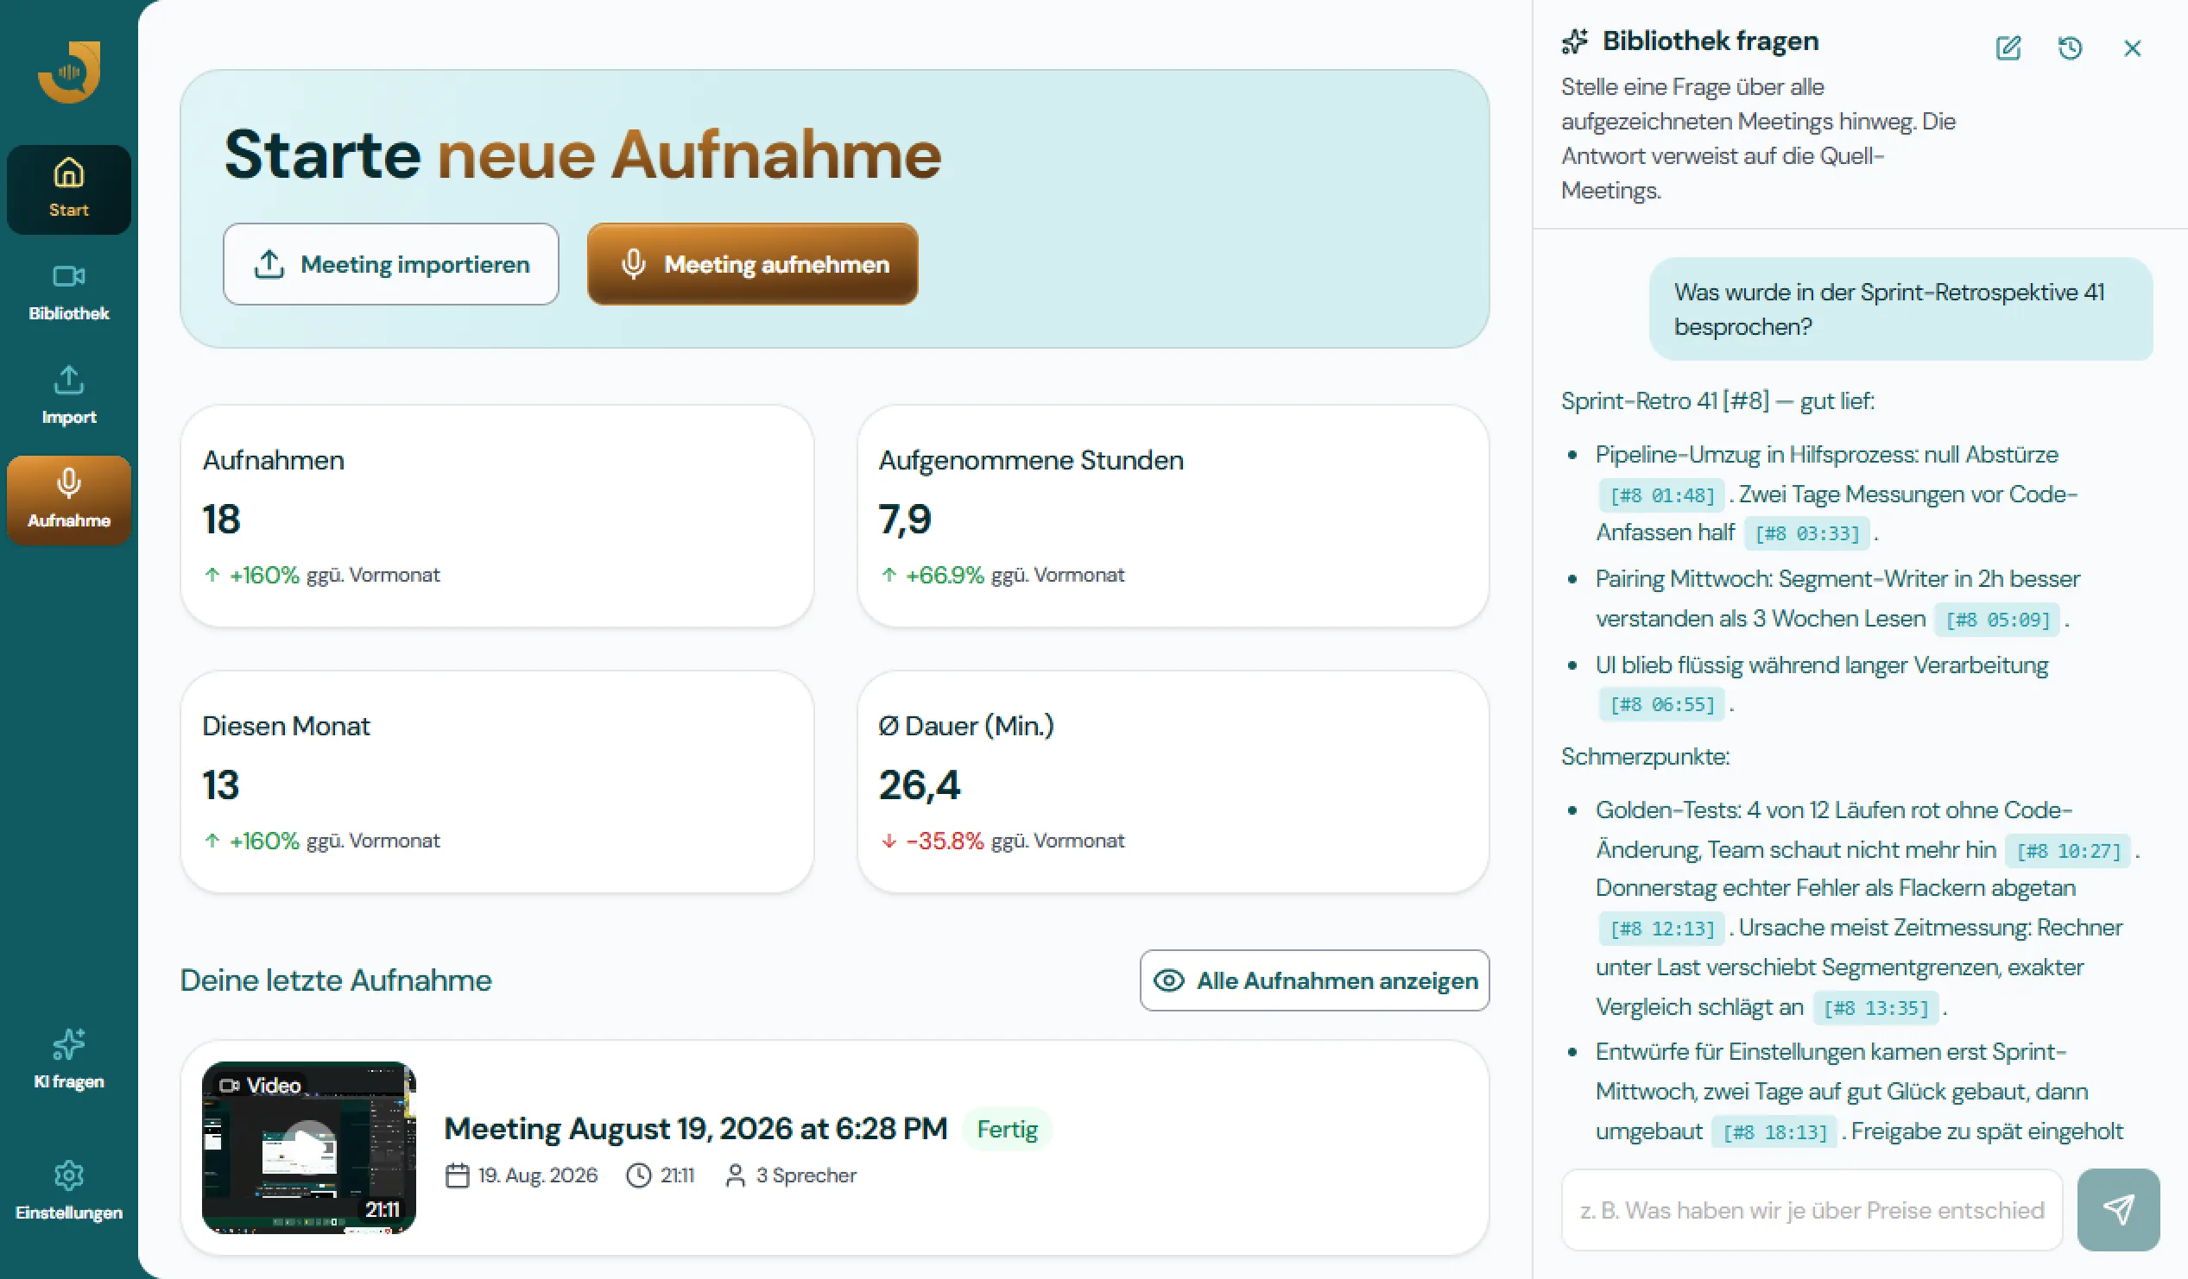This screenshot has height=1279, width=2188.
Task: Open the last recording video thumbnail
Action: coord(309,1147)
